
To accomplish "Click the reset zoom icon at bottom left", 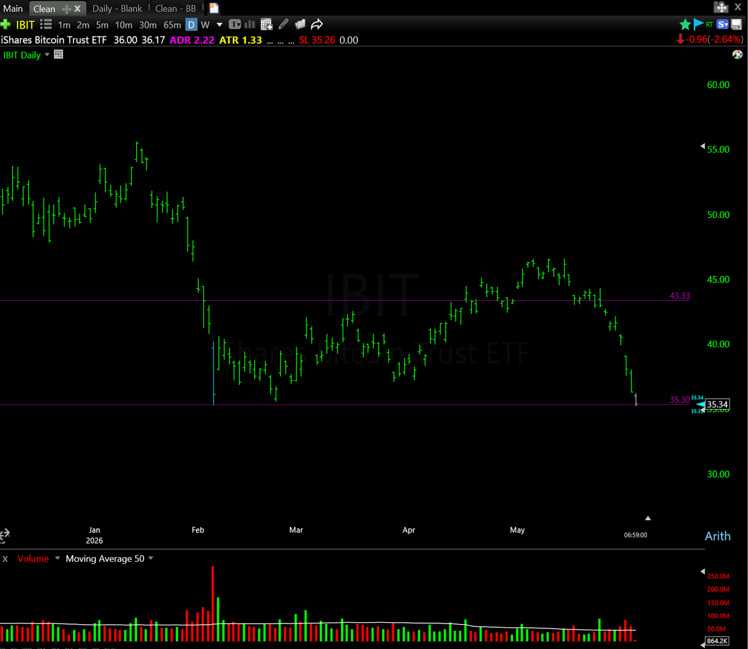I will (5, 534).
